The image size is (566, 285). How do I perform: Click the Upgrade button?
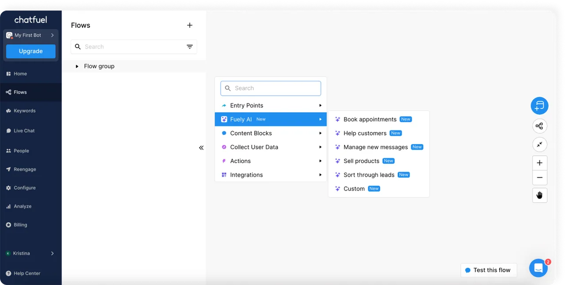(x=31, y=51)
